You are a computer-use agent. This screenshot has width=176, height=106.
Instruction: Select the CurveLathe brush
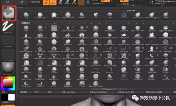pos(26,36)
